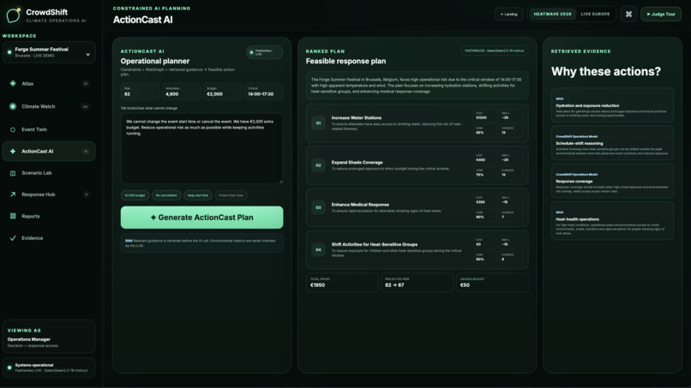Click the €350 cost value
691x388 pixels.
[x=480, y=202]
